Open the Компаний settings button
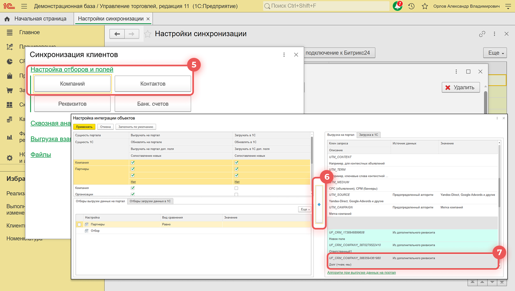Viewport: 515px width, 291px height. tap(72, 84)
